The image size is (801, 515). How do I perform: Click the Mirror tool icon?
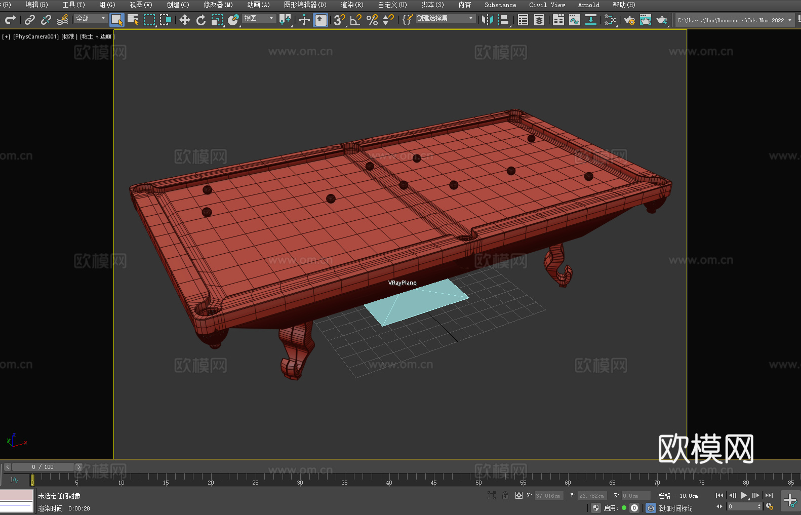click(x=488, y=20)
